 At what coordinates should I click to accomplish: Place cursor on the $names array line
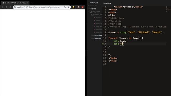pyautogui.click(x=136, y=33)
